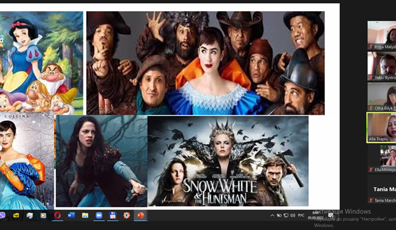The image size is (396, 230).
Task: Open the Viber icon in the taskbar
Action: [2, 215]
